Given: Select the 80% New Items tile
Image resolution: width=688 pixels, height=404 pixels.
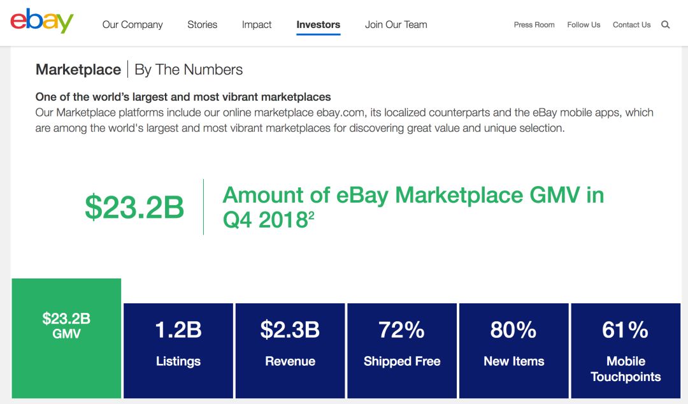Looking at the screenshot, I should (x=513, y=350).
